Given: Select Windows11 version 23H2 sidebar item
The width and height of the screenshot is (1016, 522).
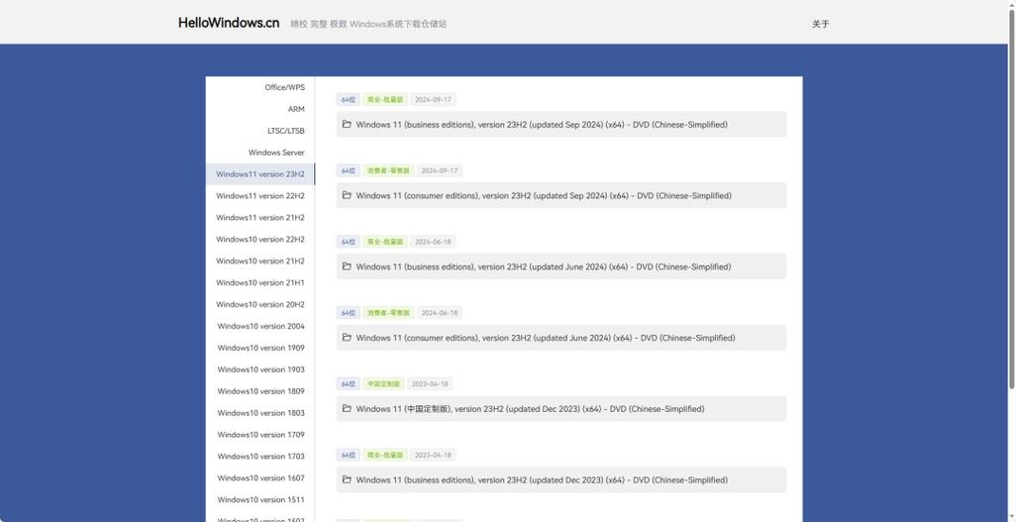Looking at the screenshot, I should tap(260, 174).
